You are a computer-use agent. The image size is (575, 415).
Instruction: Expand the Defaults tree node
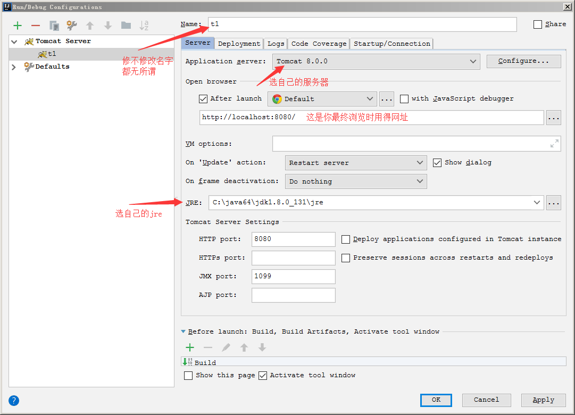[x=14, y=67]
